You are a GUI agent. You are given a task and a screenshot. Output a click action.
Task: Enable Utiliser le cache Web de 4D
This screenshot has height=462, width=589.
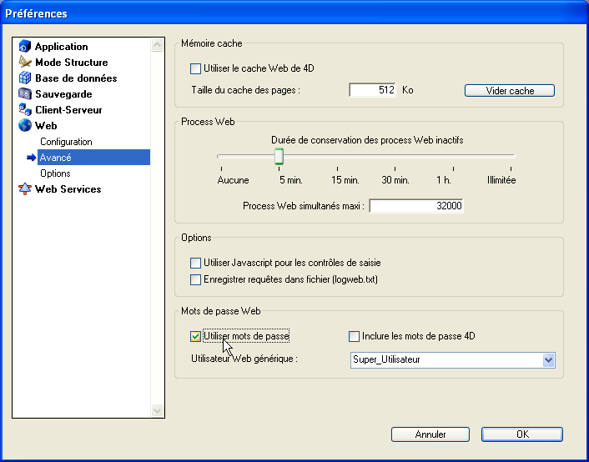196,69
